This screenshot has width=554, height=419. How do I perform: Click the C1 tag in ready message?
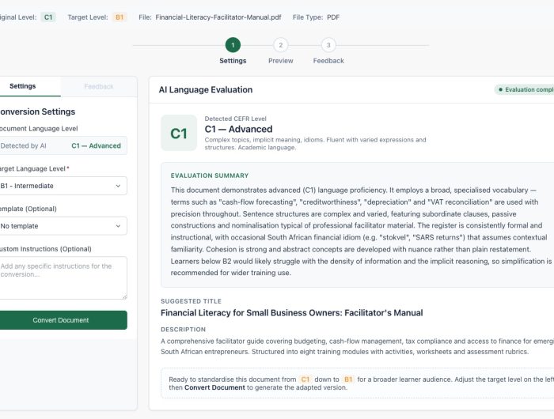coord(305,379)
